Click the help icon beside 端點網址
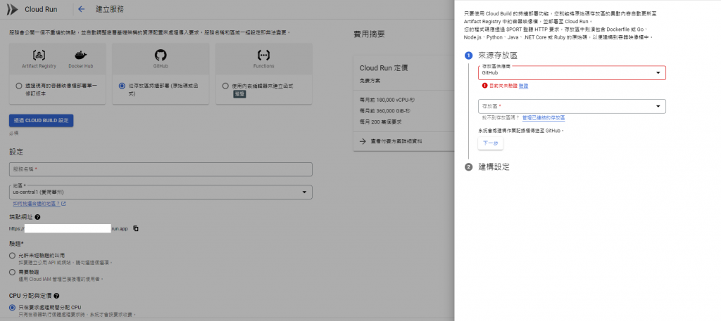This screenshot has width=721, height=321. pos(37,217)
